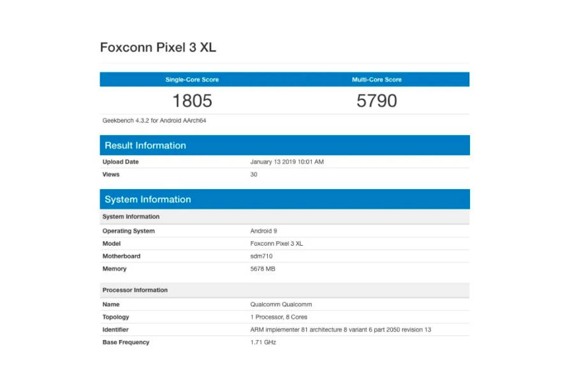Click the Result Information section header

[x=145, y=145]
